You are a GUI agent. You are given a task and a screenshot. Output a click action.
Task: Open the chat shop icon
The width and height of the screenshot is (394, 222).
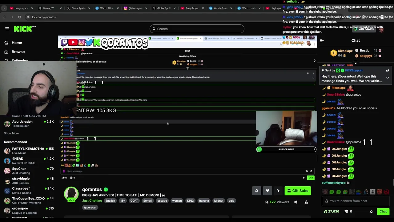pos(346,212)
